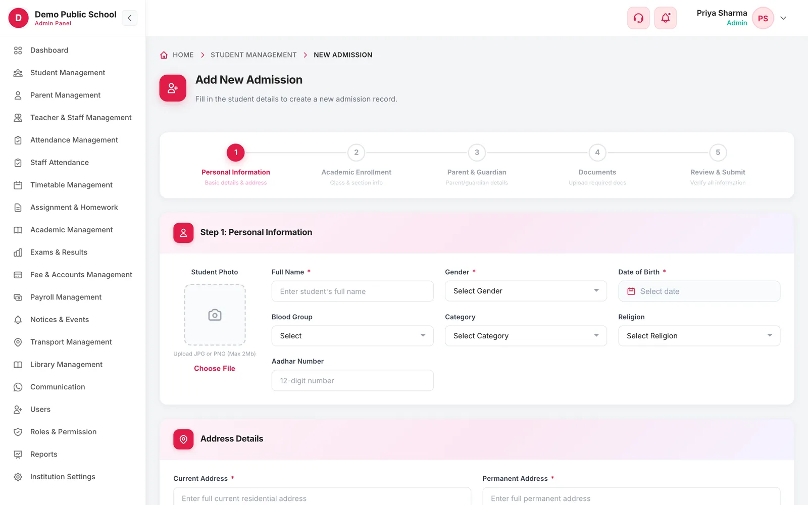
Task: Open the notifications bell
Action: 666,18
